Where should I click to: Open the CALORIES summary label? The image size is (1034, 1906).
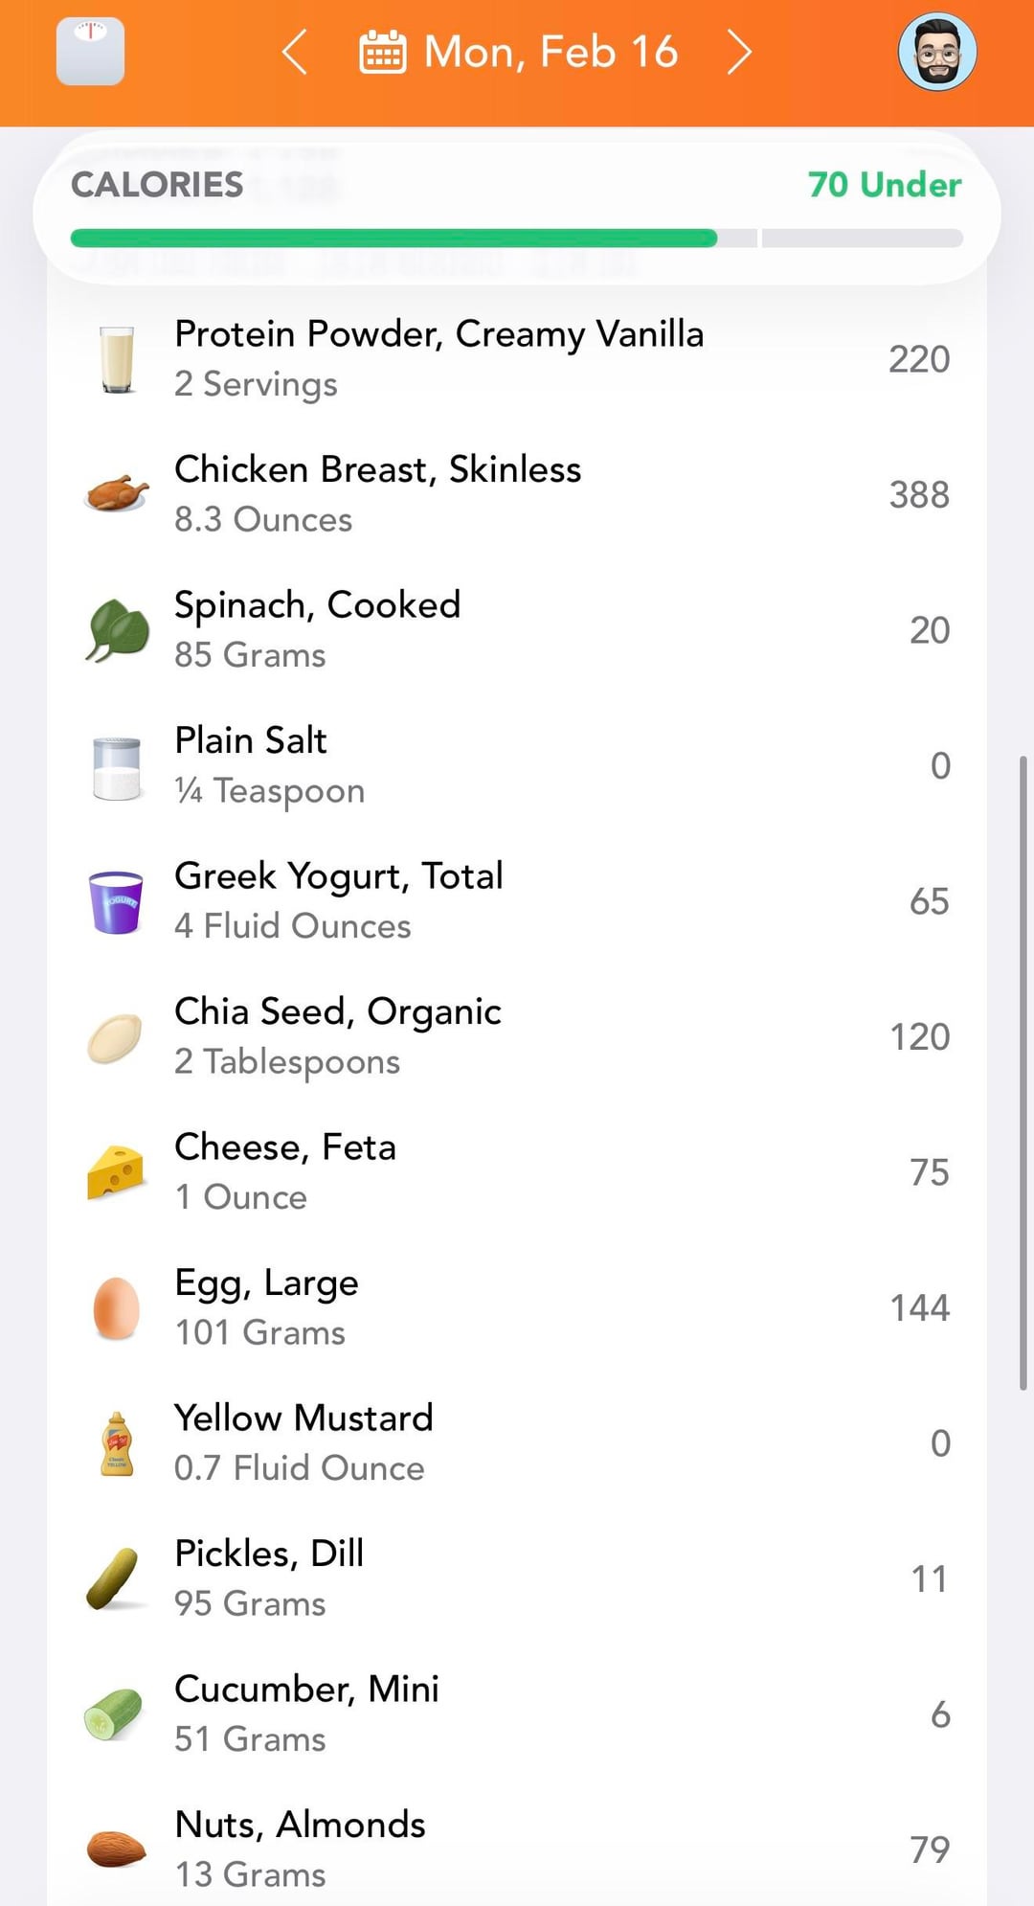158,185
